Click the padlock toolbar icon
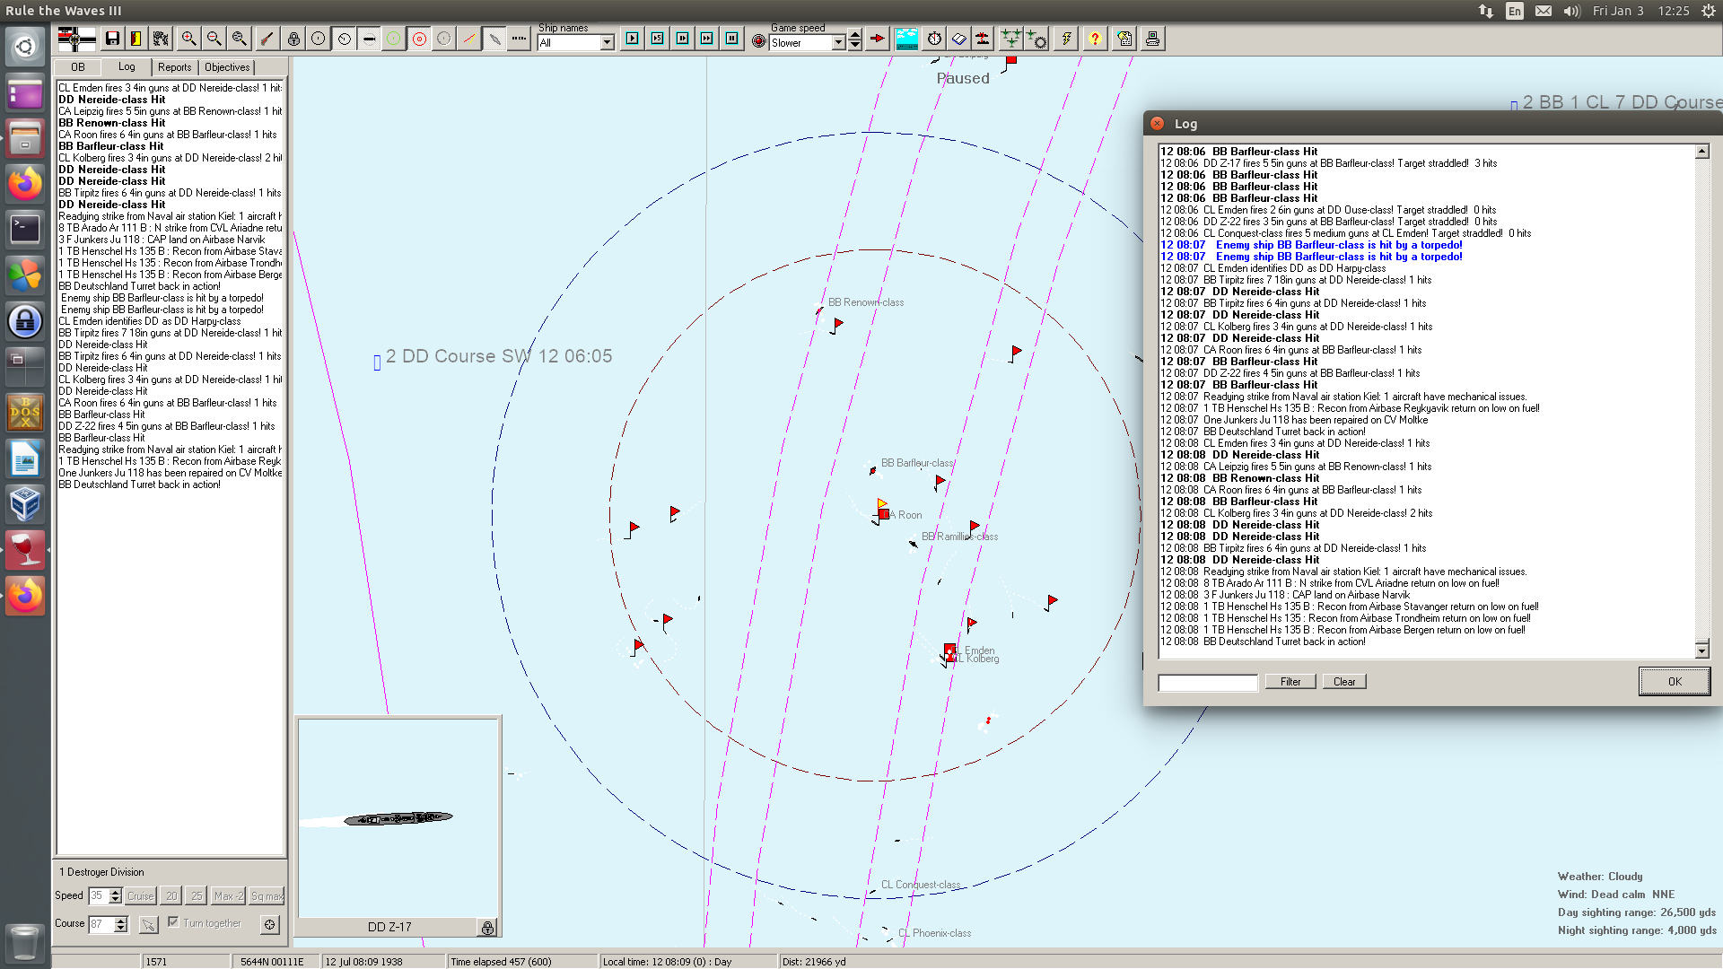Image resolution: width=1723 pixels, height=969 pixels. (x=293, y=39)
